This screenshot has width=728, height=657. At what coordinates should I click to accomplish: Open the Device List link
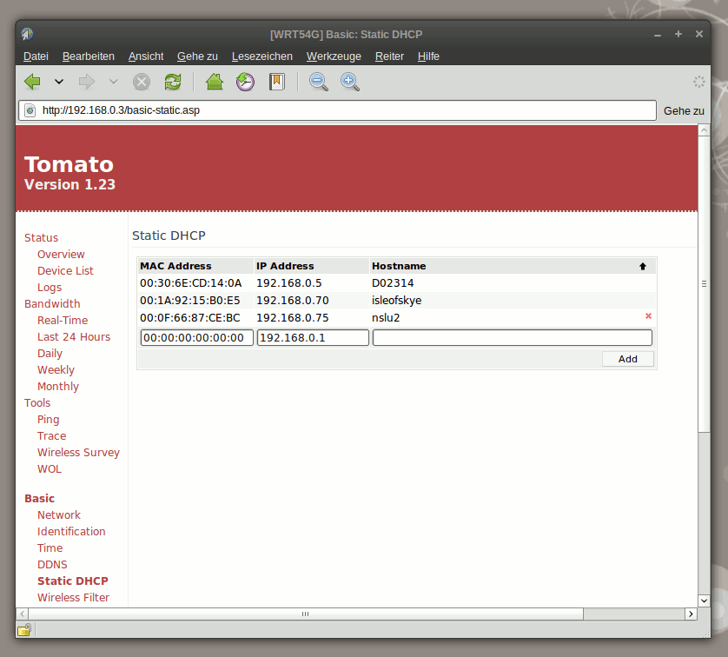pyautogui.click(x=65, y=270)
